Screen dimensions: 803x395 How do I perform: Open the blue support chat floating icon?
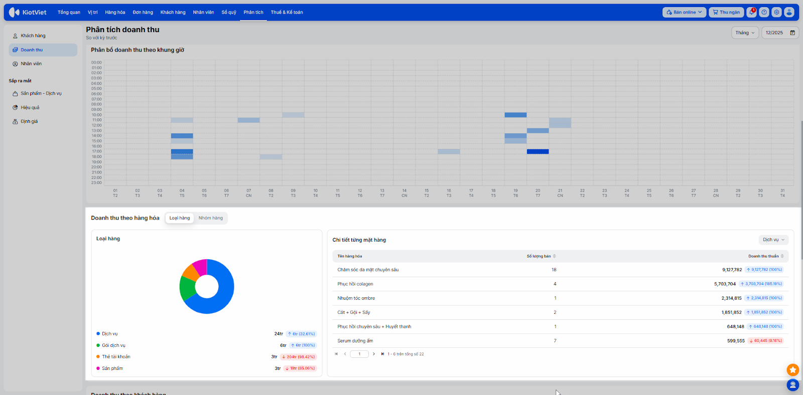tap(792, 385)
